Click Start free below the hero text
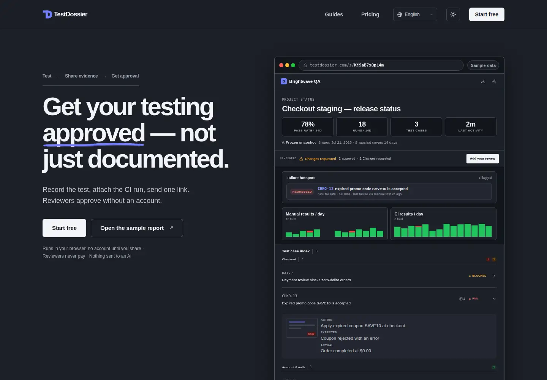 point(64,228)
